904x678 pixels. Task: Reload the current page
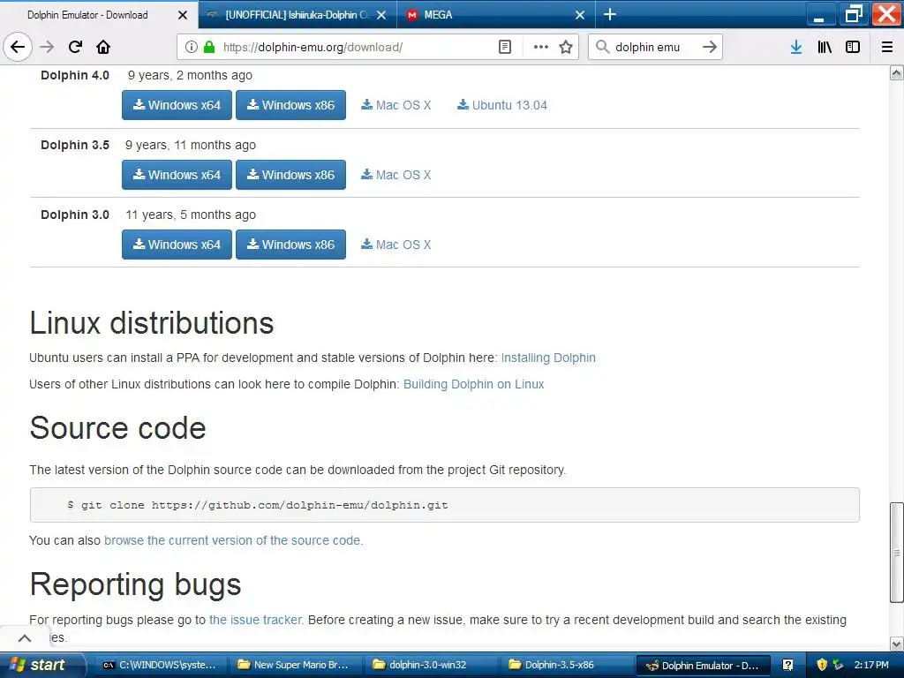coord(75,47)
